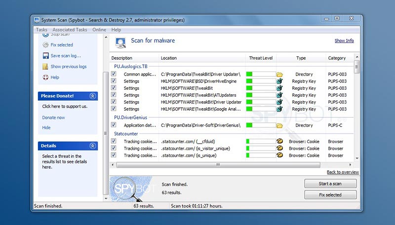This screenshot has height=225, width=395.
Task: Click the Fix selected gear icon in sidebar
Action: 45,45
